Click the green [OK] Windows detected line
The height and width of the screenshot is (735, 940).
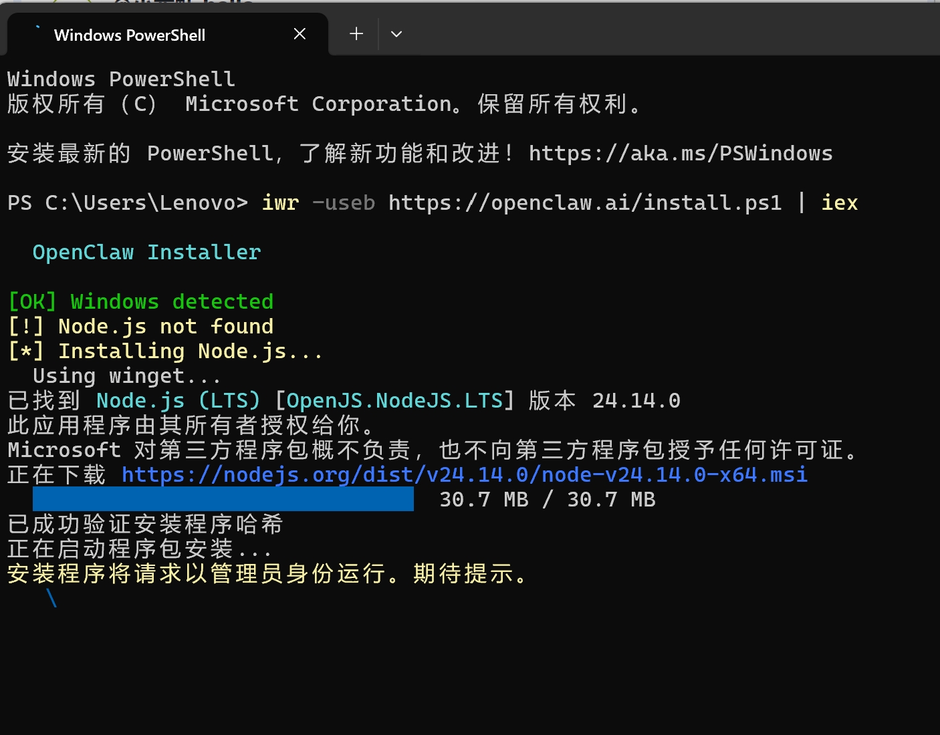click(x=140, y=302)
